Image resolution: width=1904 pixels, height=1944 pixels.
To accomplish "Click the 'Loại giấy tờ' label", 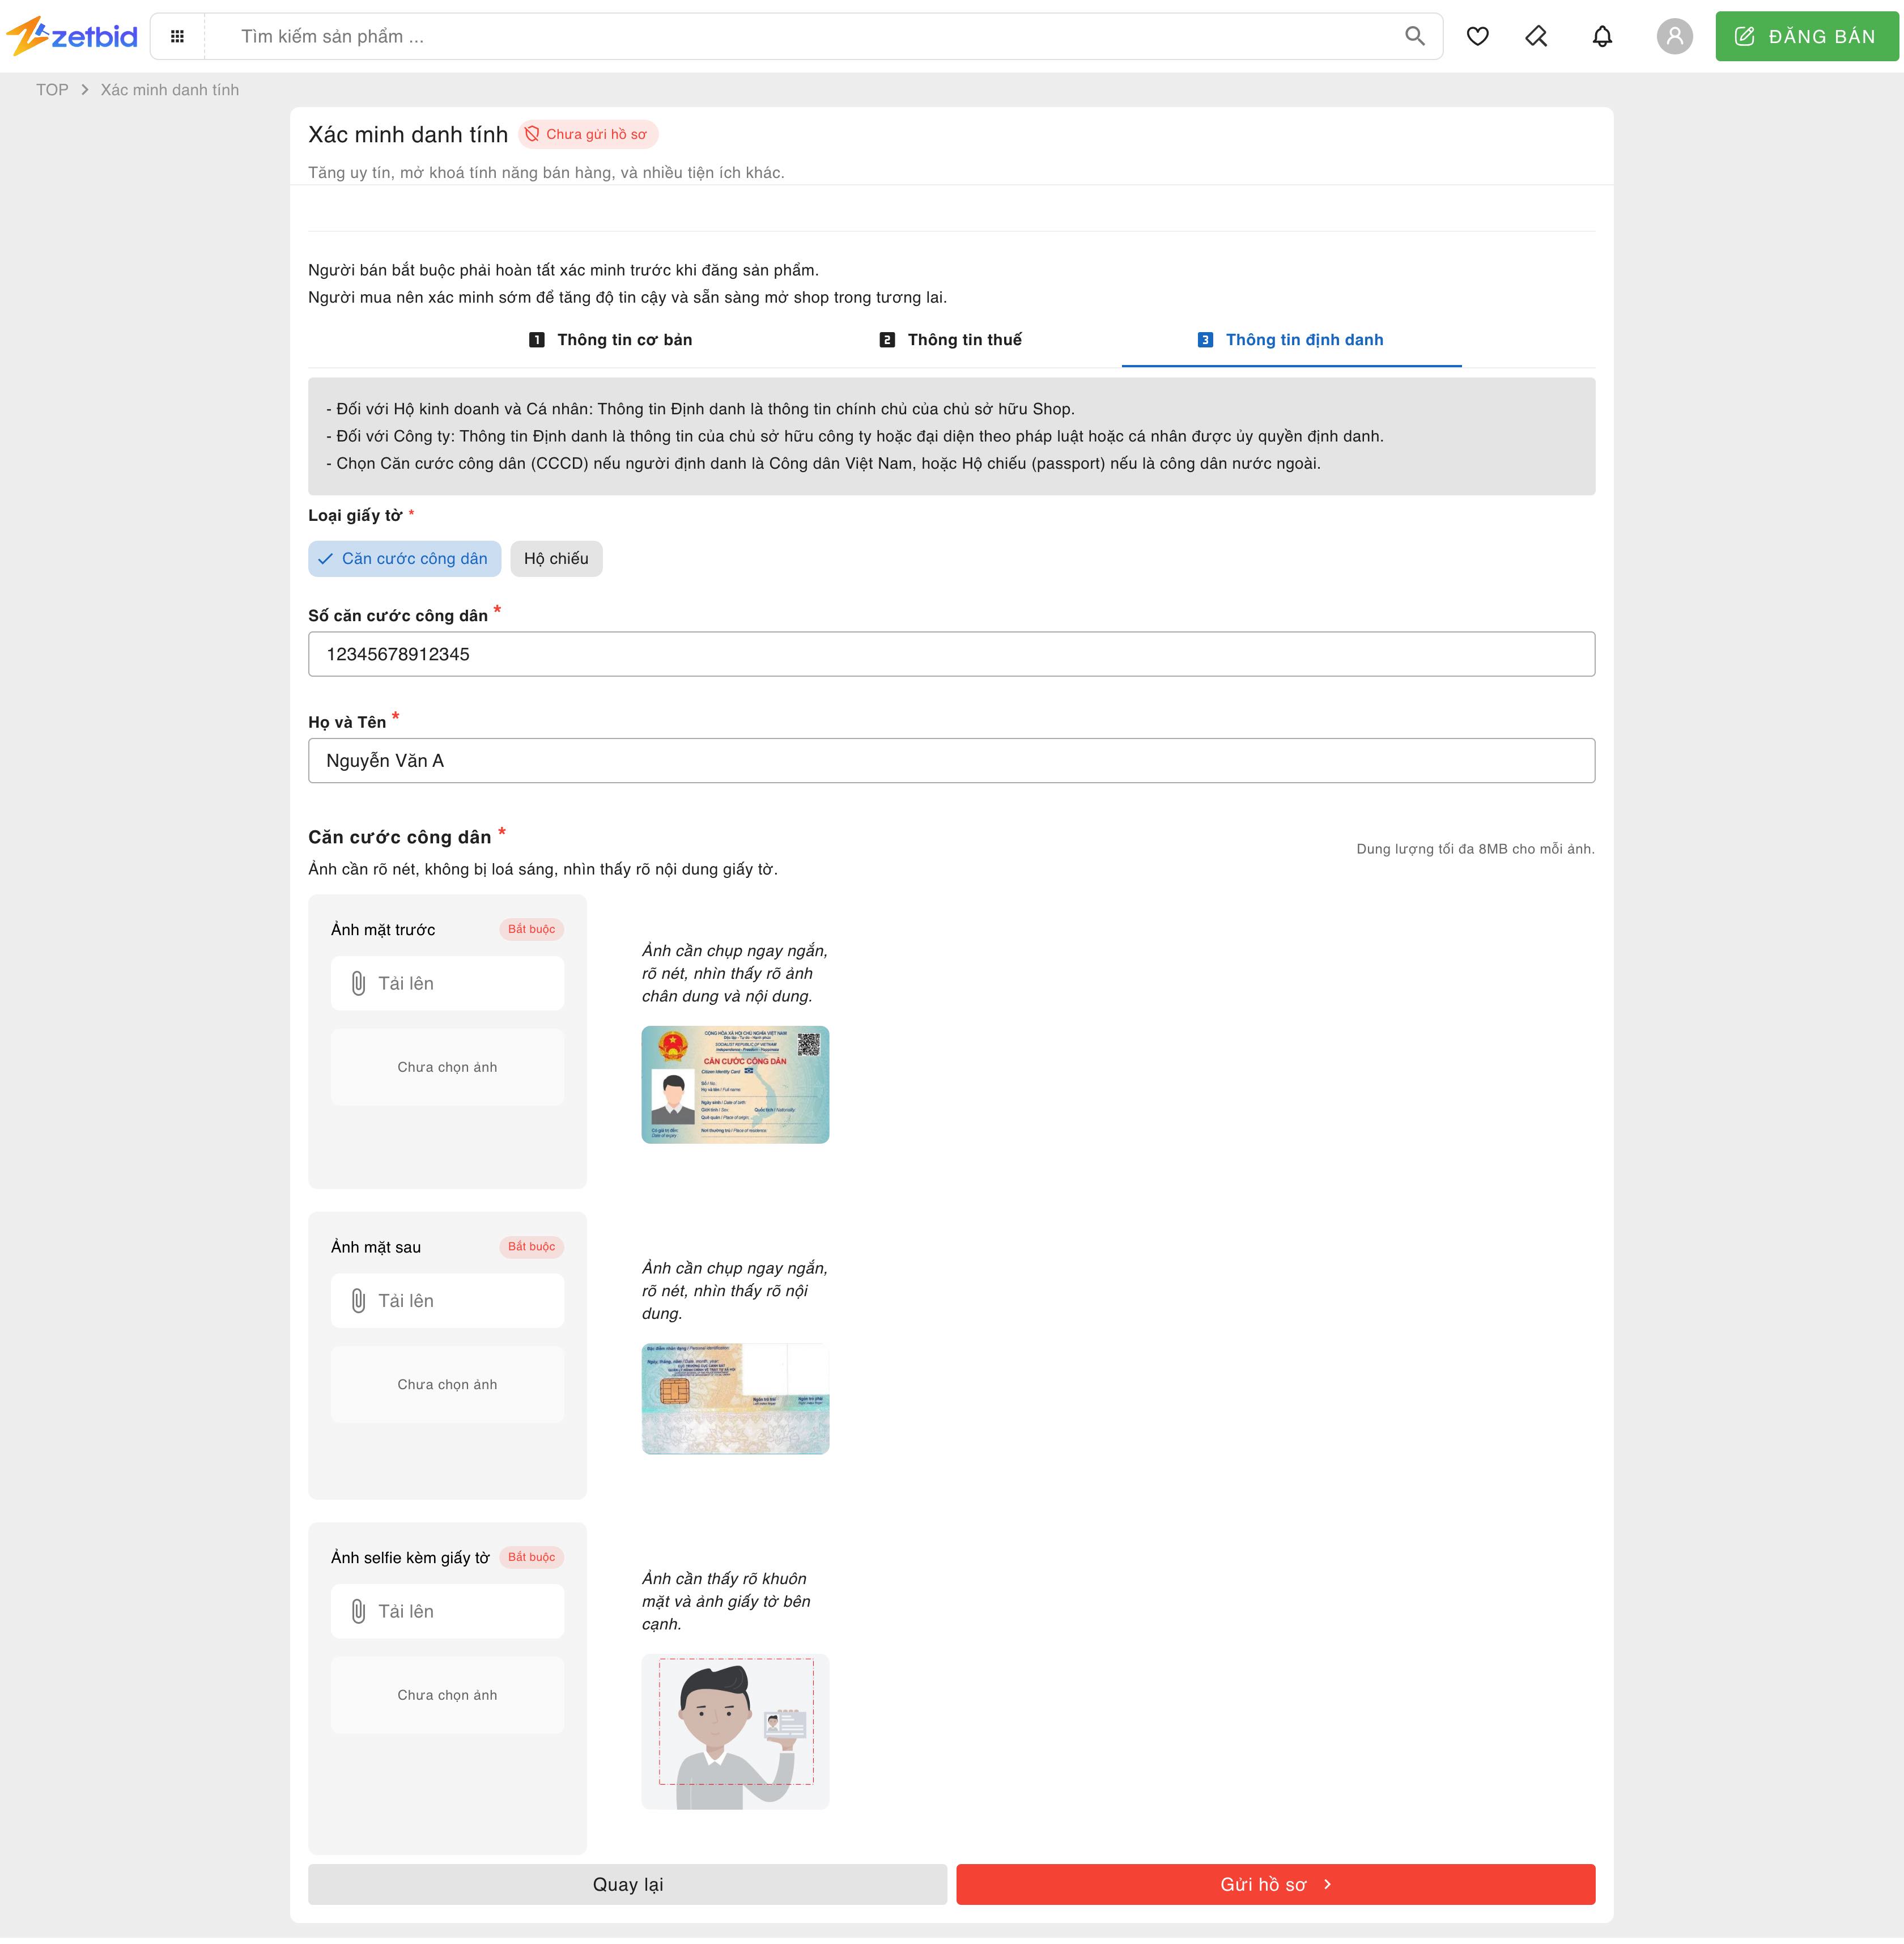I will (x=355, y=516).
